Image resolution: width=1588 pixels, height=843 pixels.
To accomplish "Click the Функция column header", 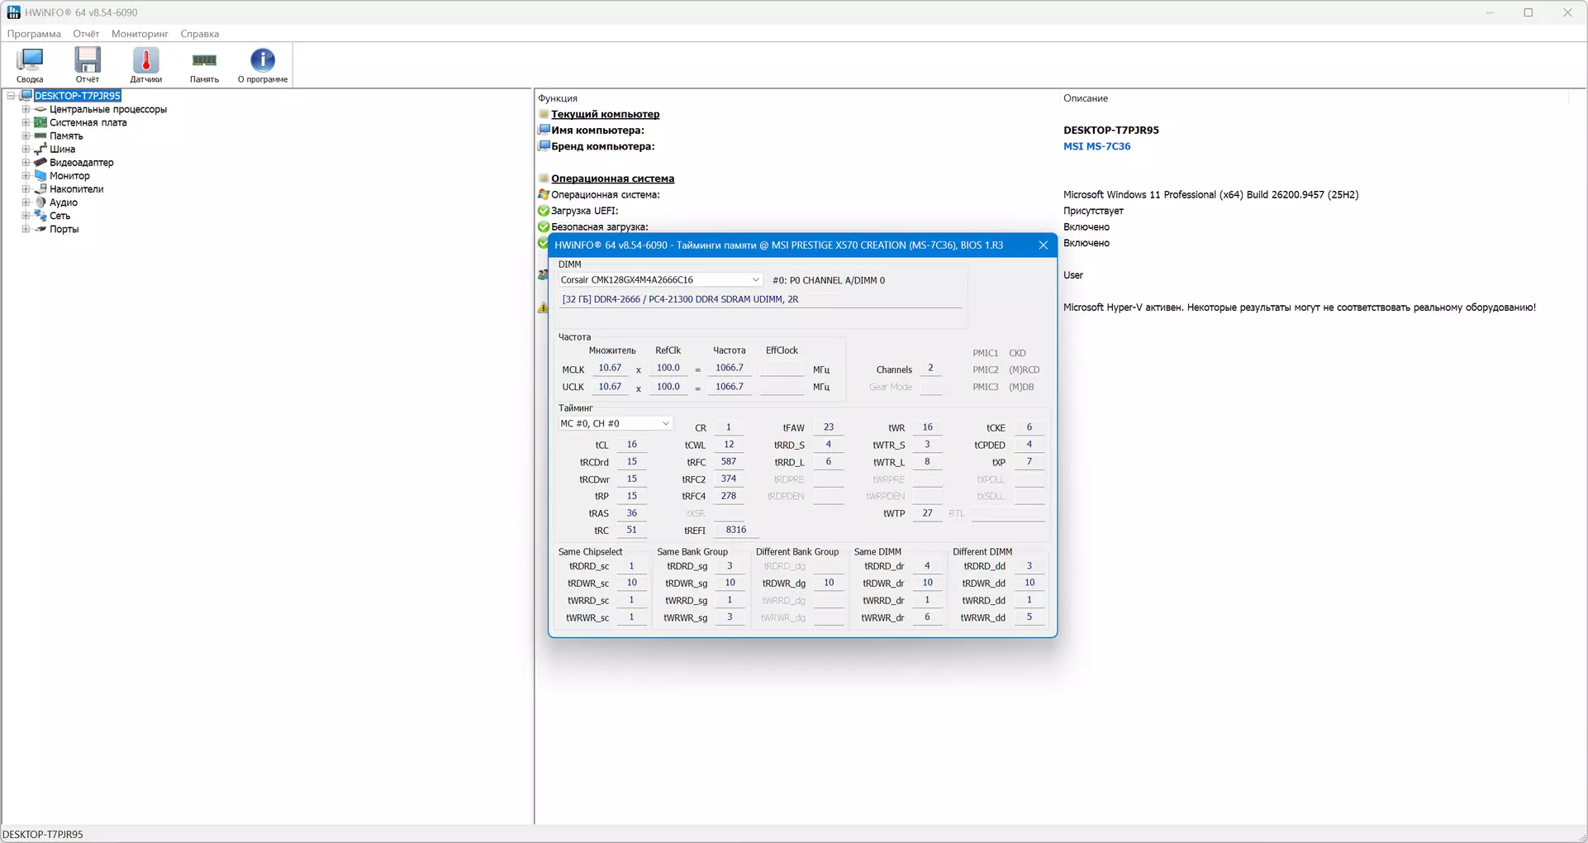I will coord(558,98).
